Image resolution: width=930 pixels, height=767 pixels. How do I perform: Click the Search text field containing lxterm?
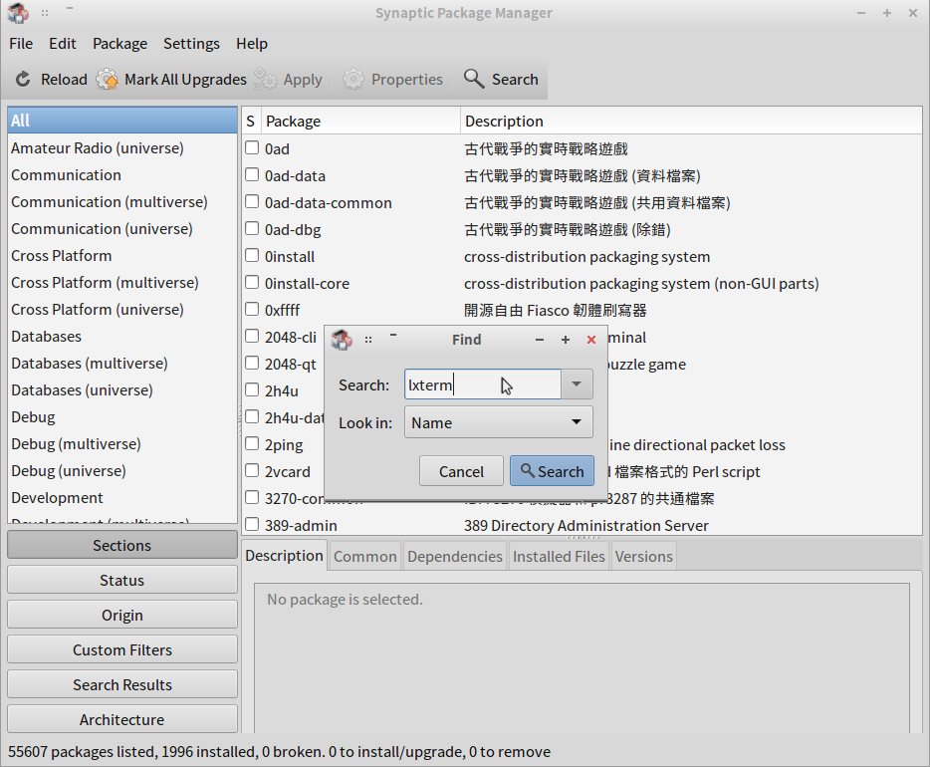point(483,384)
